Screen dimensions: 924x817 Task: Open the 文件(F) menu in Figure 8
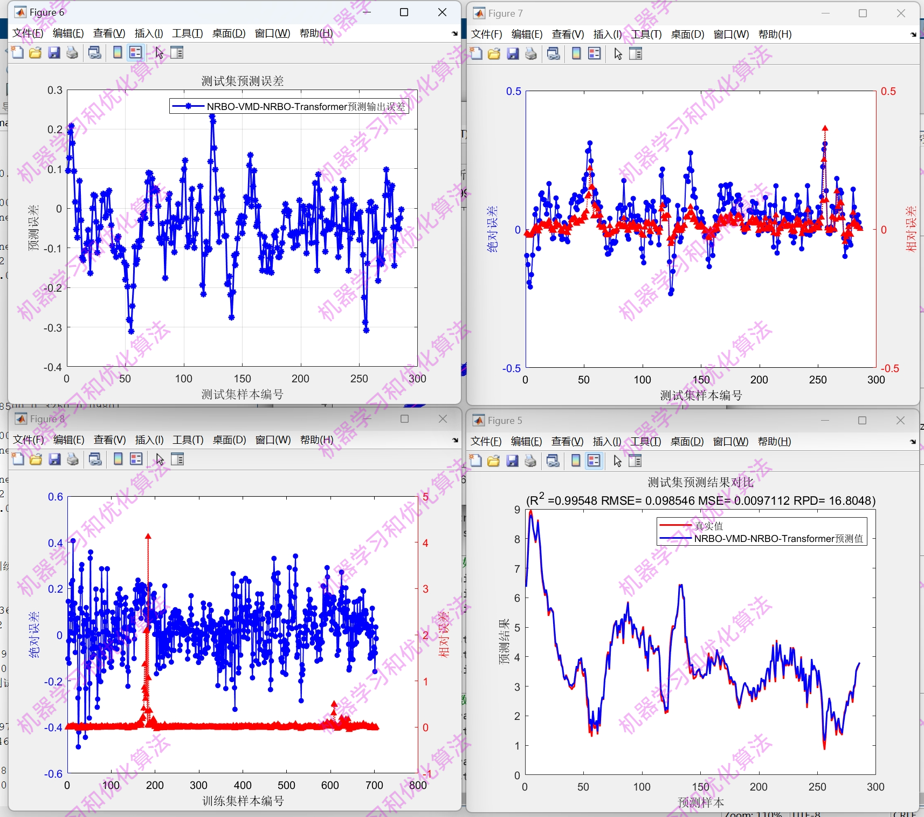29,440
